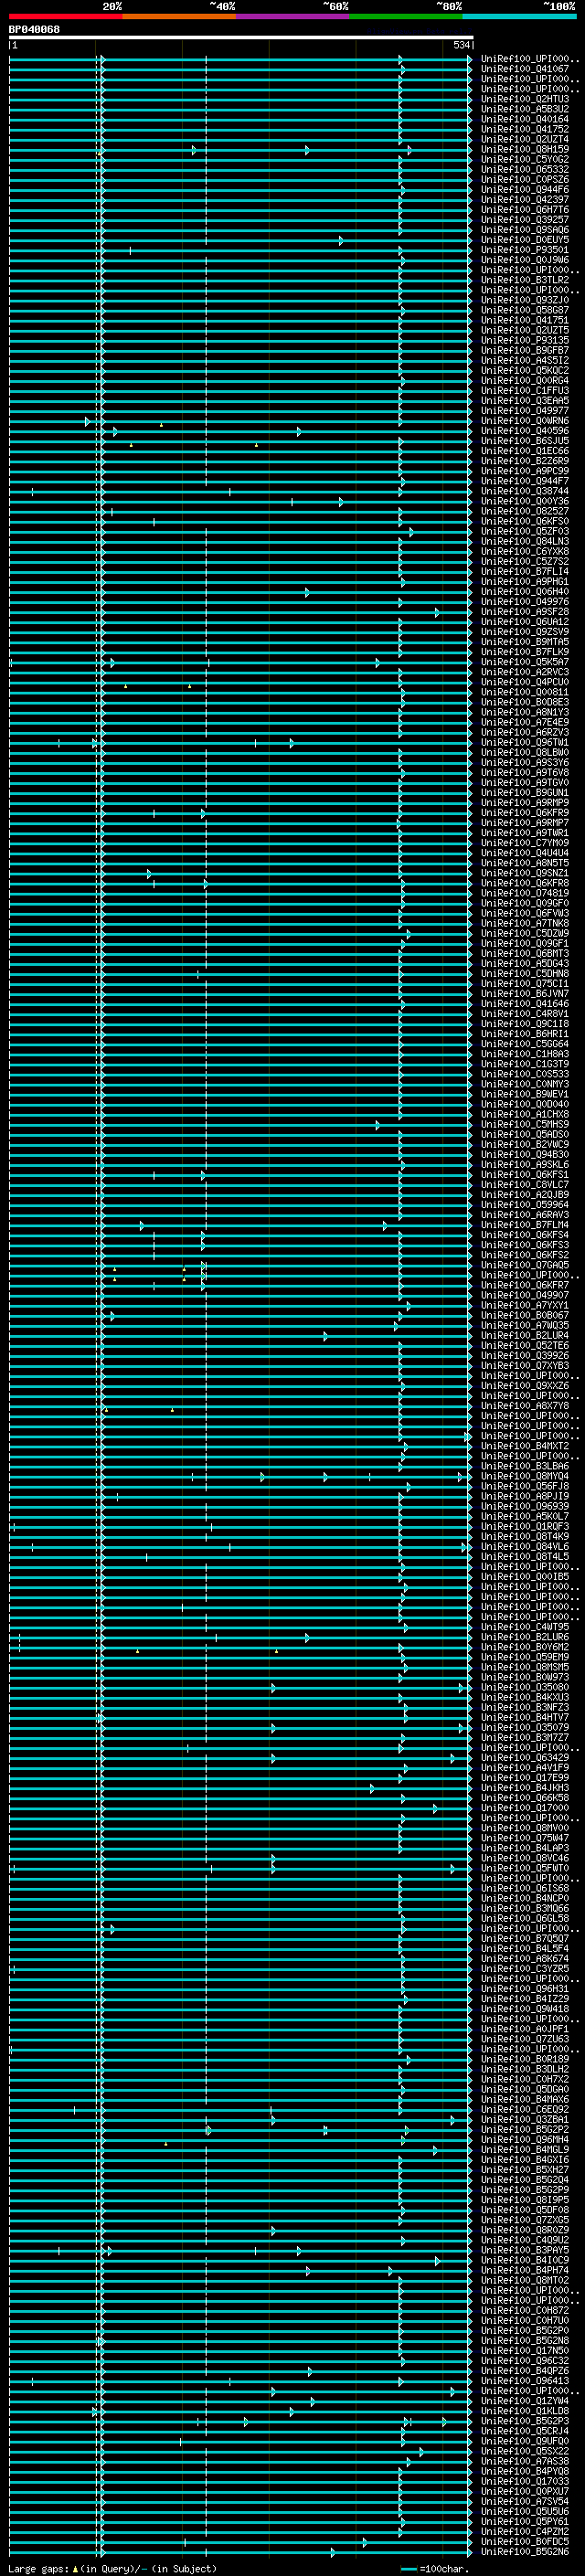Select hit label UniRef100_A4S5I2
585x2576 pixels.
[x=525, y=361]
